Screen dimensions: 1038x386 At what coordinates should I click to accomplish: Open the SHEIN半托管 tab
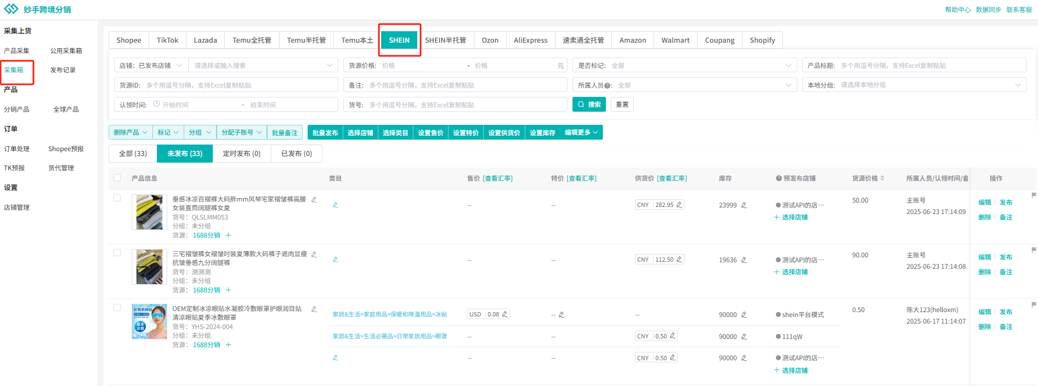[446, 40]
